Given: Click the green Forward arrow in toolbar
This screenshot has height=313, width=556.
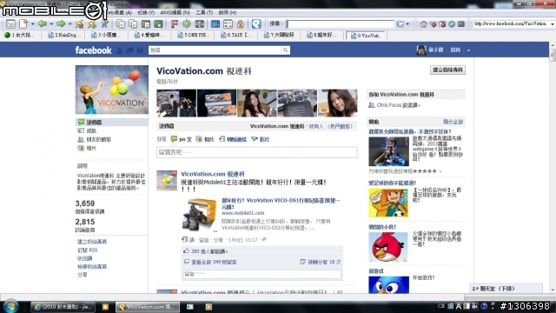Looking at the screenshot, I should 61,23.
